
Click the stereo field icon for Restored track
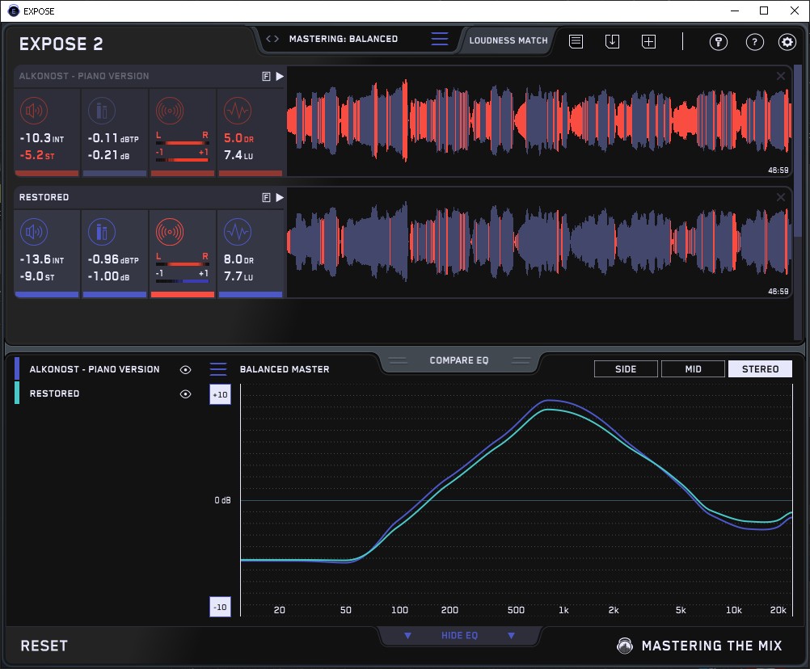point(169,231)
